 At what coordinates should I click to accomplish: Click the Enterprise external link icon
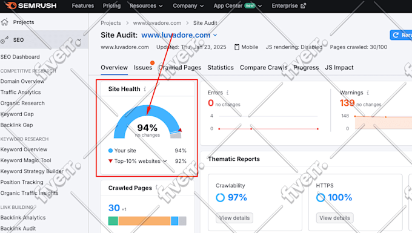click(x=303, y=5)
